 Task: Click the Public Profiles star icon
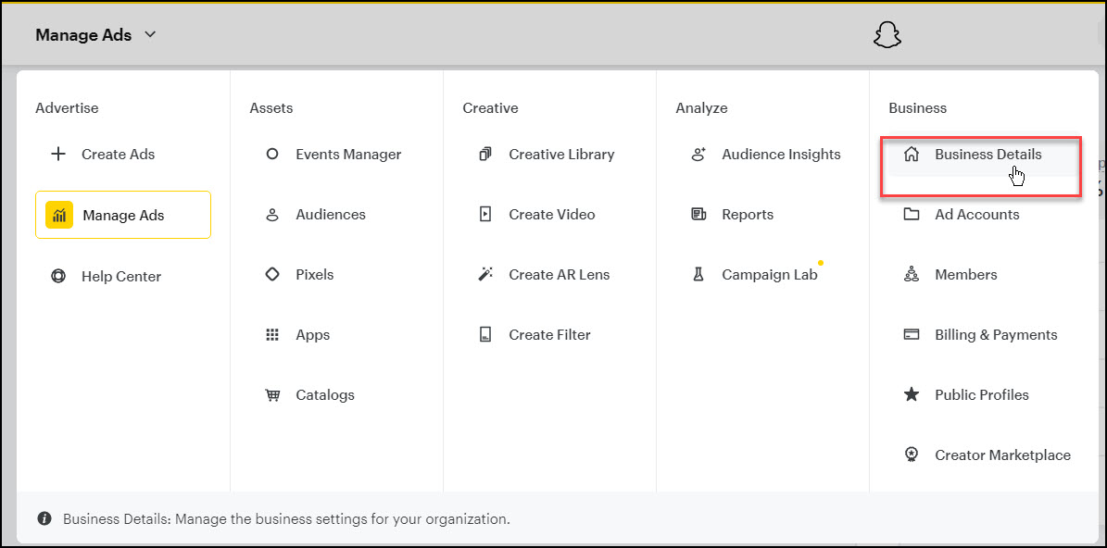pos(912,395)
